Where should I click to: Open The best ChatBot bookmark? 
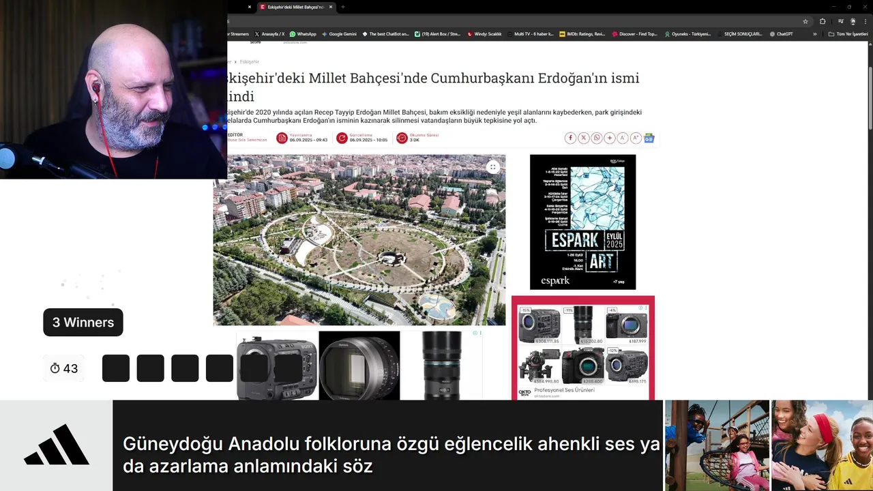(386, 33)
